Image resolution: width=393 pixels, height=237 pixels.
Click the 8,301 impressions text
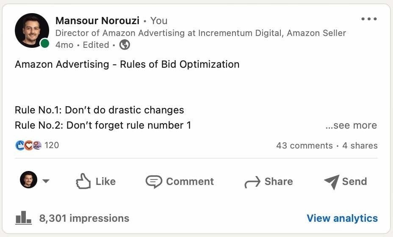(84, 218)
